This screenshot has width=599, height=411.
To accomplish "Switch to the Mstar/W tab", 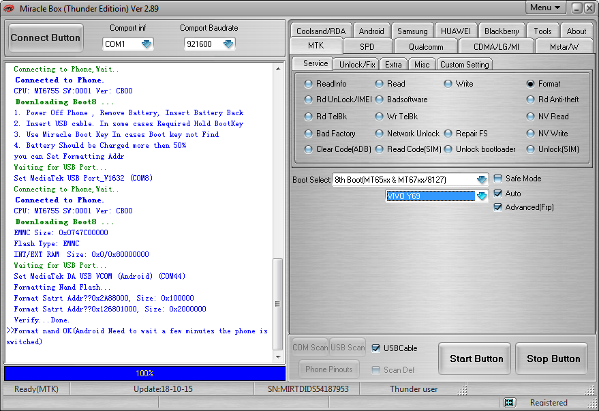I will (564, 46).
